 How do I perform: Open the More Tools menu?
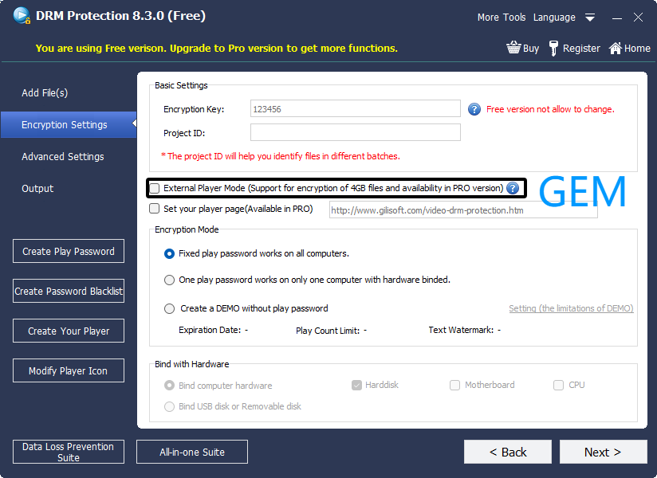(x=502, y=18)
